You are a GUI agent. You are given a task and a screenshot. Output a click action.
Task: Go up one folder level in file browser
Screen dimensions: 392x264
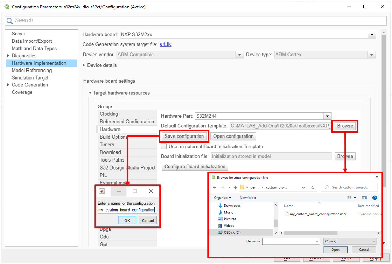[x=235, y=188]
